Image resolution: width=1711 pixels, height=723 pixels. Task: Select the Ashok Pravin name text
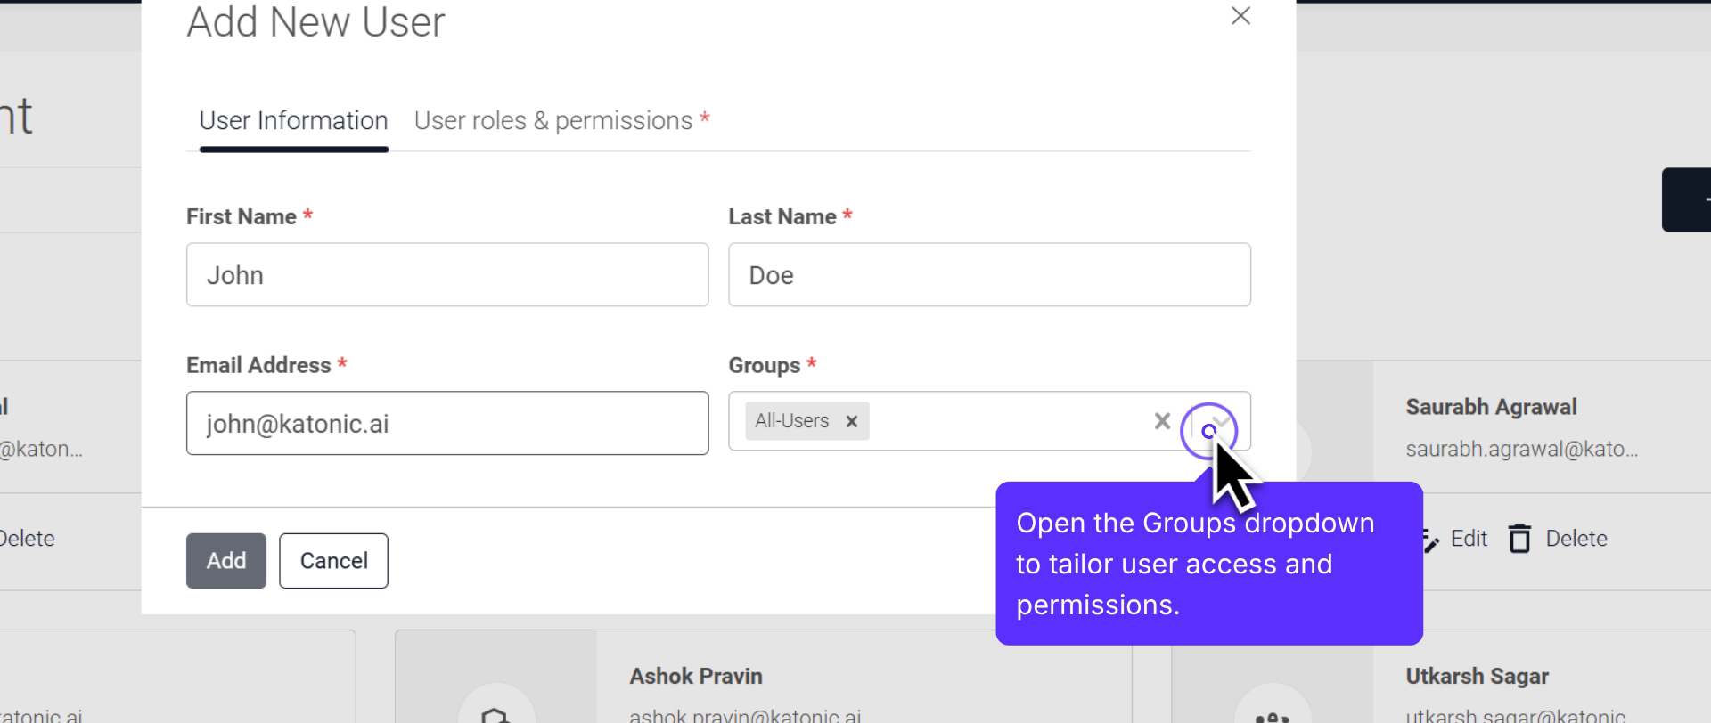pos(696,677)
